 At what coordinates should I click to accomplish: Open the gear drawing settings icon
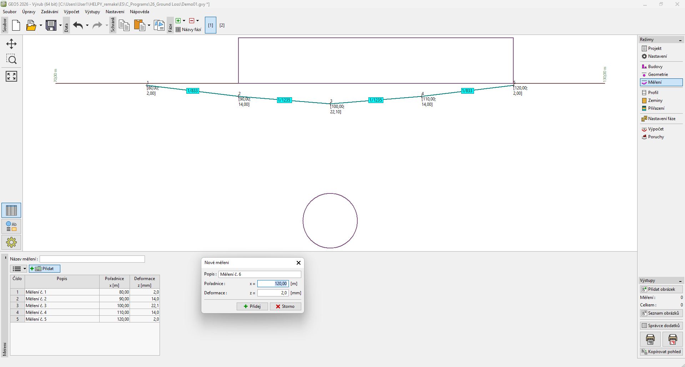tap(11, 242)
